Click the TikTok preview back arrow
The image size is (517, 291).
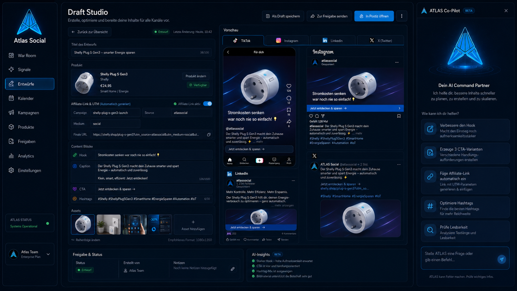point(228,52)
